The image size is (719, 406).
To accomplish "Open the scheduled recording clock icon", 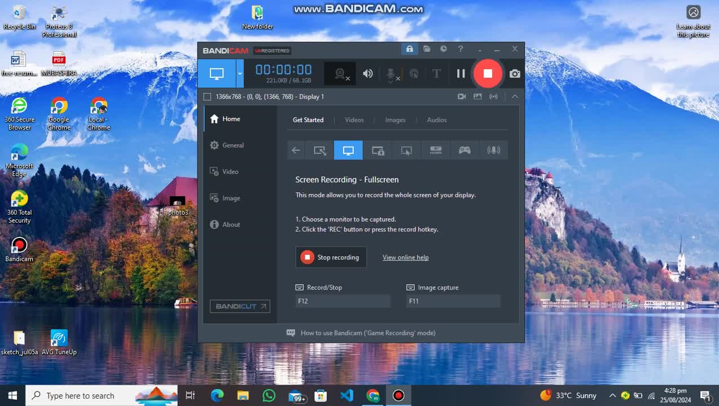I will (x=444, y=49).
